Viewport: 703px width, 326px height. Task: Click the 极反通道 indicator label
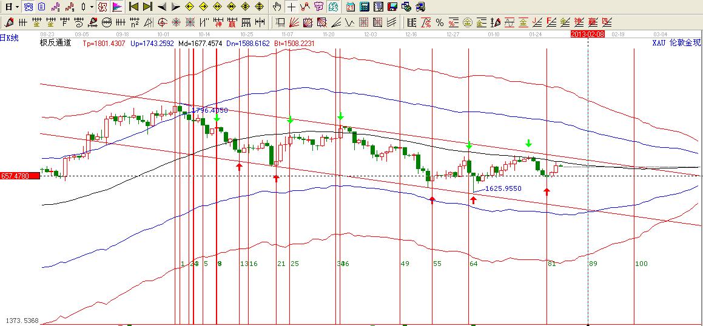click(x=55, y=43)
